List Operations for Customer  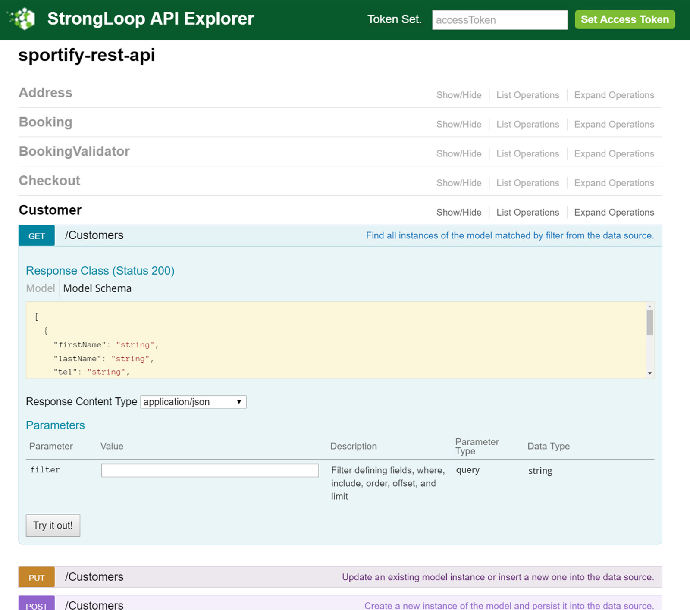527,212
